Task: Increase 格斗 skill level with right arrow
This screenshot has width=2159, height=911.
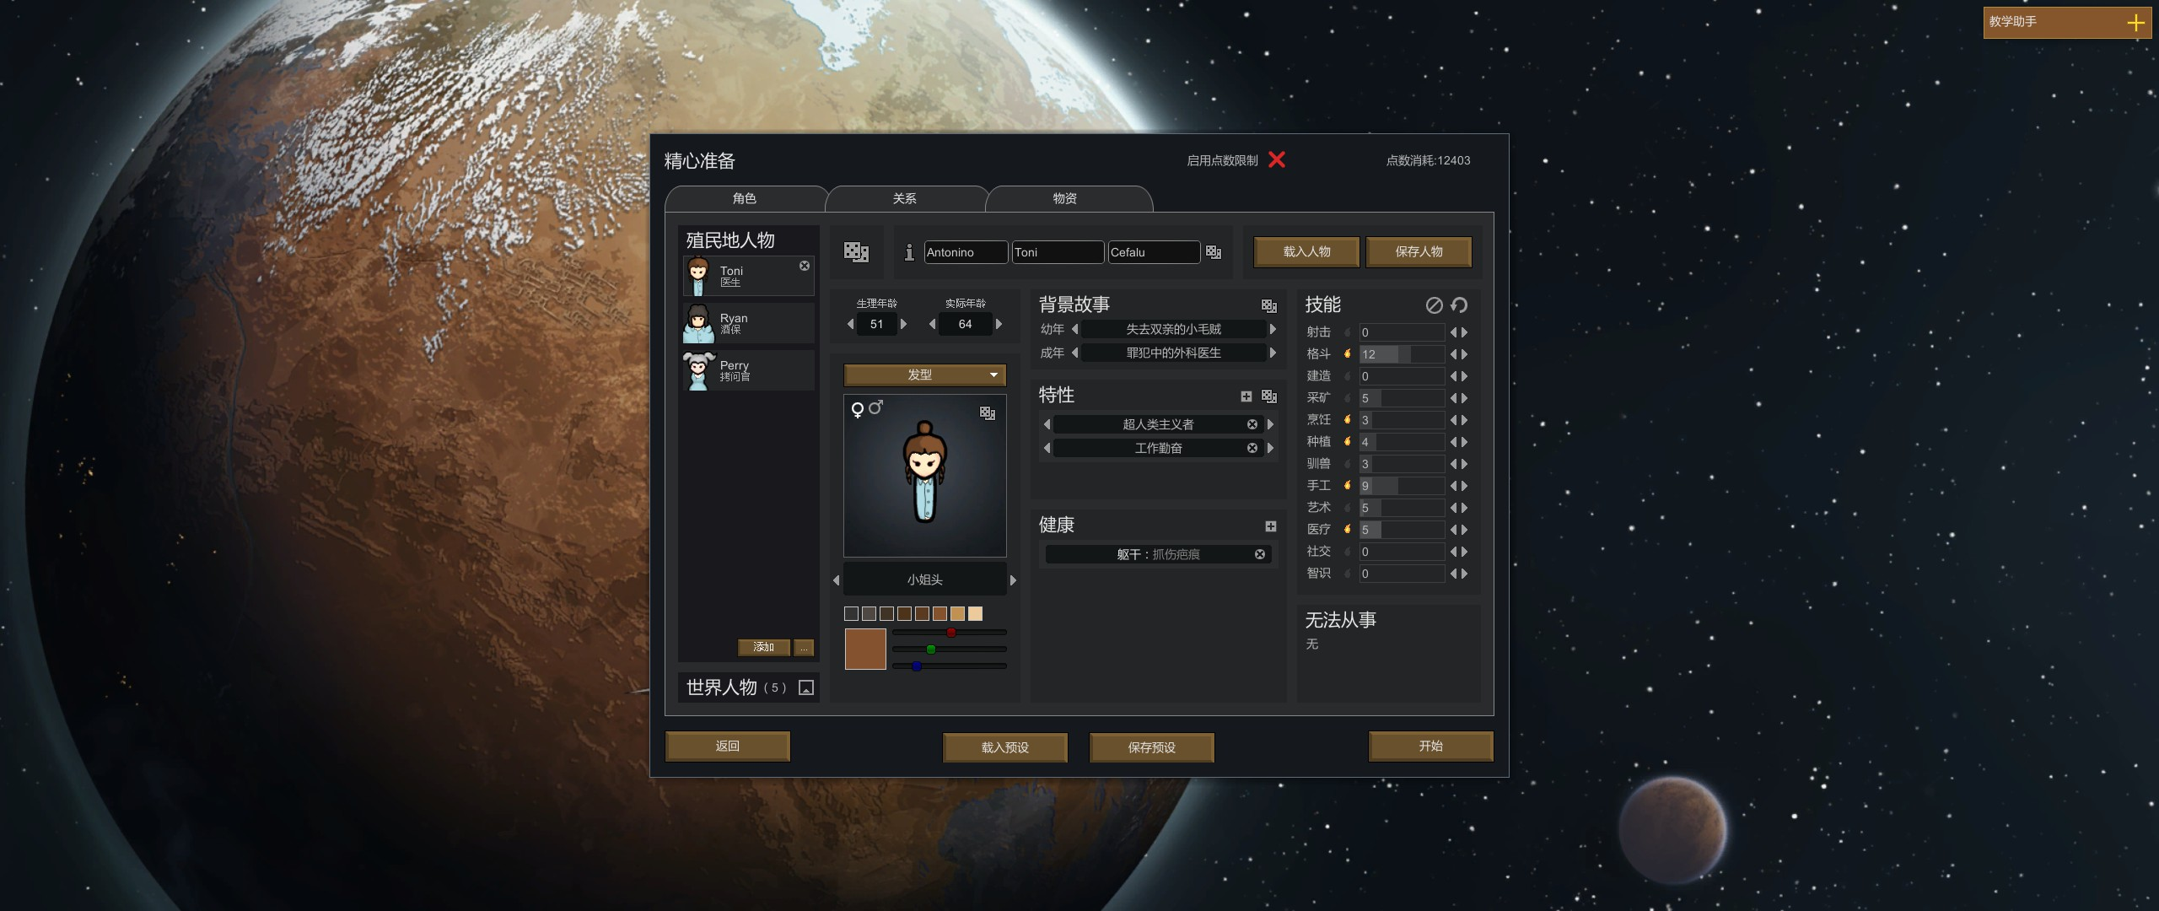Action: [1465, 354]
